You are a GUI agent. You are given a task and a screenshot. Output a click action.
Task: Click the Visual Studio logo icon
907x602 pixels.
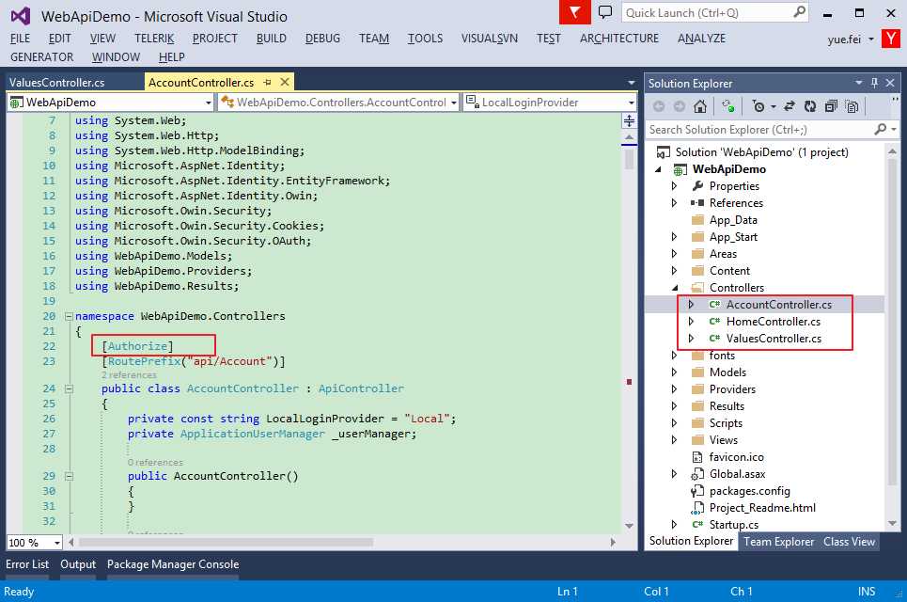[21, 16]
